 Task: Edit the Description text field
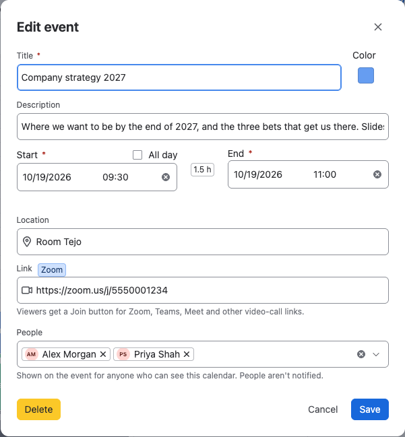(x=202, y=127)
